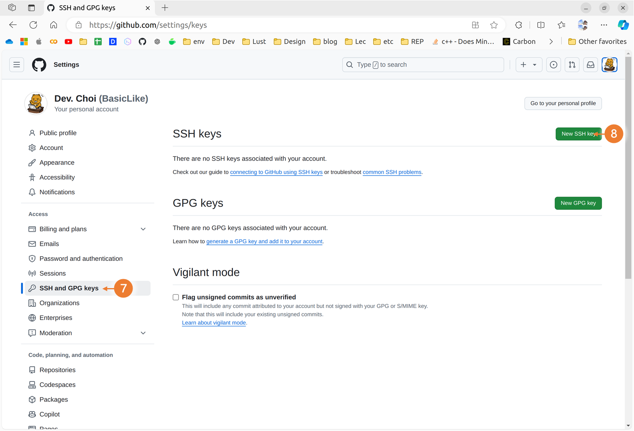Click the GitHub Octocat logo in header
The height and width of the screenshot is (431, 634).
(39, 65)
